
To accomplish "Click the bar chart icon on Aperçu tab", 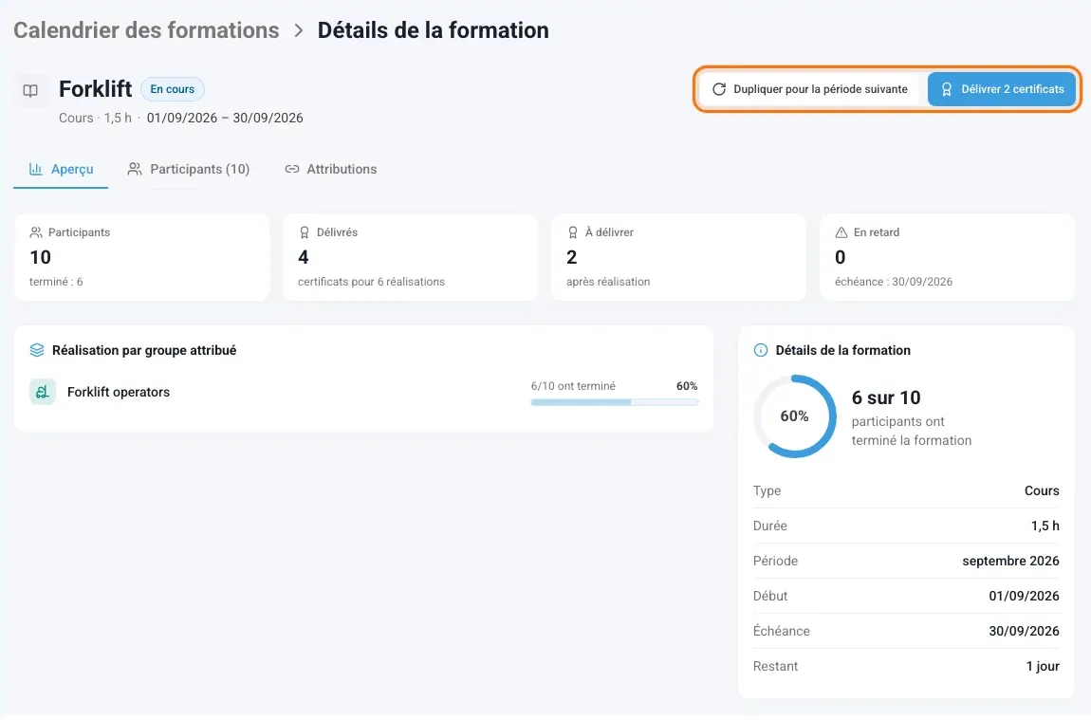I will (35, 169).
